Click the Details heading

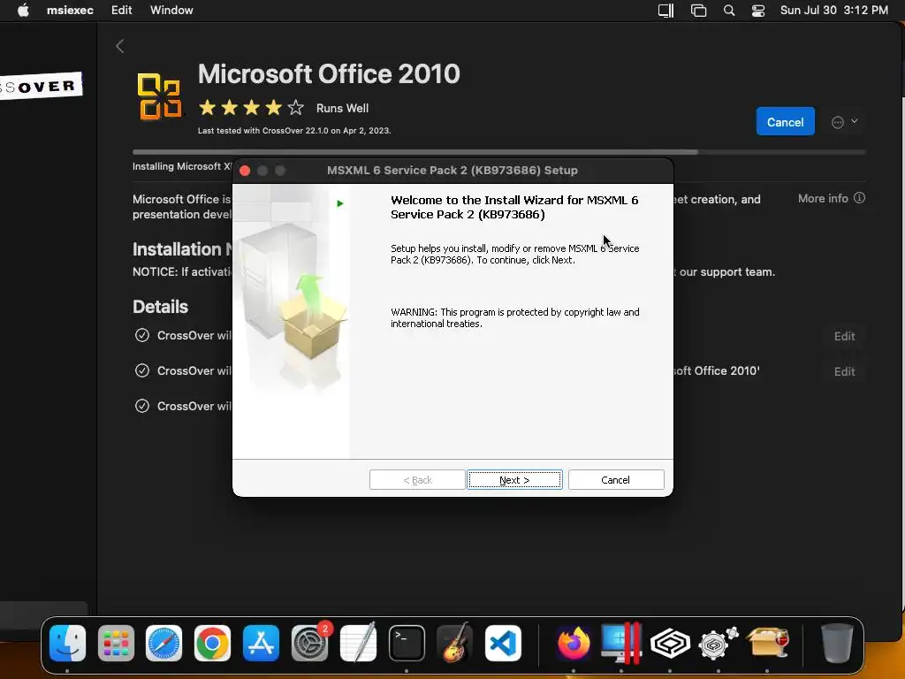(x=161, y=307)
